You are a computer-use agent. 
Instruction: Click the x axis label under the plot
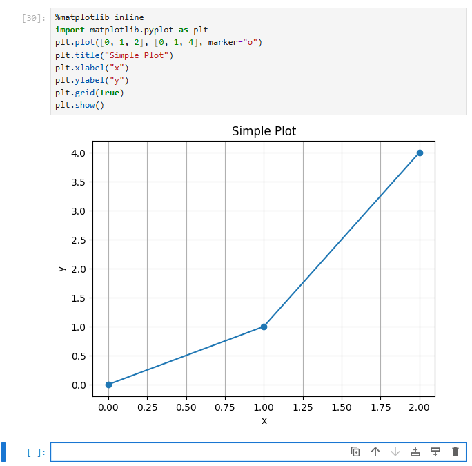[264, 420]
